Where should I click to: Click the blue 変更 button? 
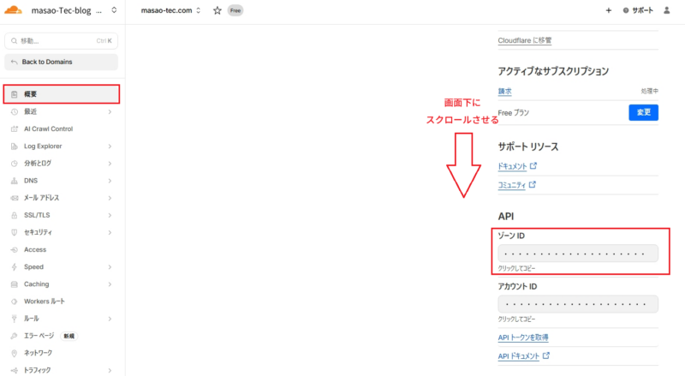(644, 112)
